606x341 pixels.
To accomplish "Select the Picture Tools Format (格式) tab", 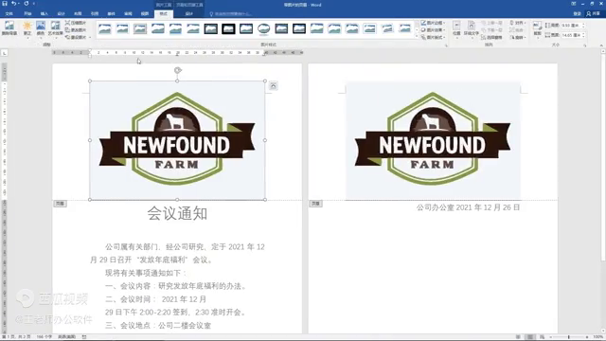I will click(x=164, y=14).
